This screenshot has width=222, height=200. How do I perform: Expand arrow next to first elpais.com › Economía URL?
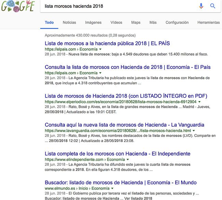click(100, 49)
